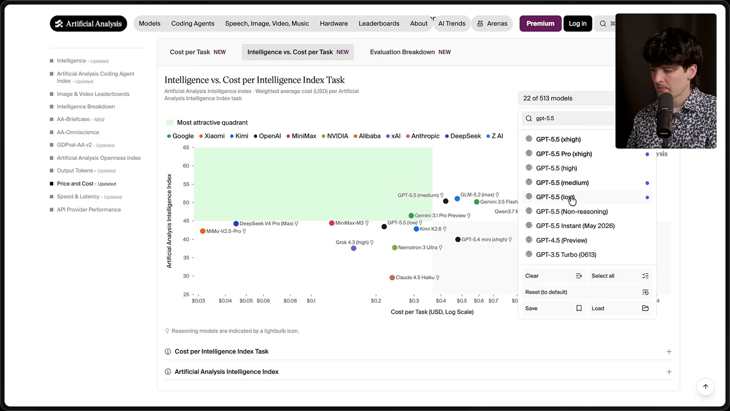
Task: Click the Claude 4.5 Haiku data point
Action: tap(392, 278)
